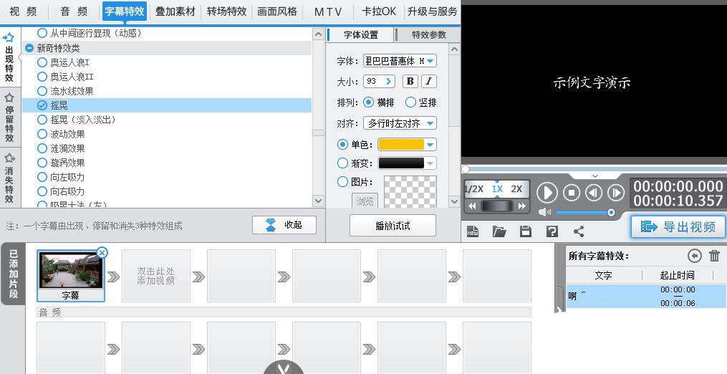Click the share icon

pos(578,231)
